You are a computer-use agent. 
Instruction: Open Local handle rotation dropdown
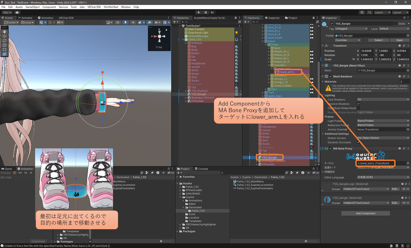(x=28, y=23)
